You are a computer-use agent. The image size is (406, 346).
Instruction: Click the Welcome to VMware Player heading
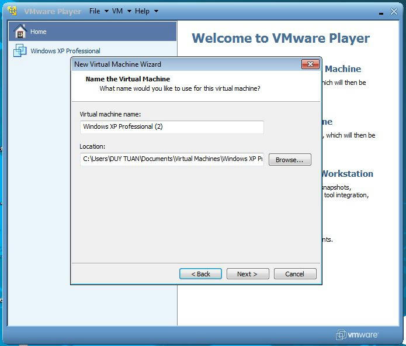point(280,39)
